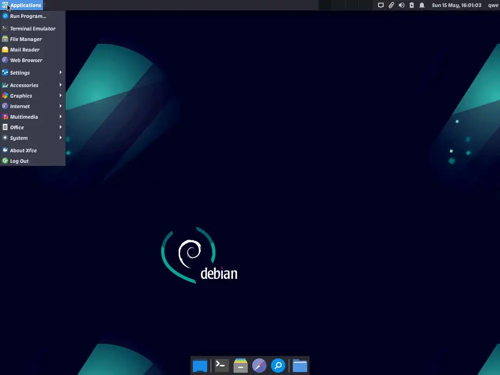Open home folder icon in dock
Image resolution: width=500 pixels, height=375 pixels.
pos(300,366)
